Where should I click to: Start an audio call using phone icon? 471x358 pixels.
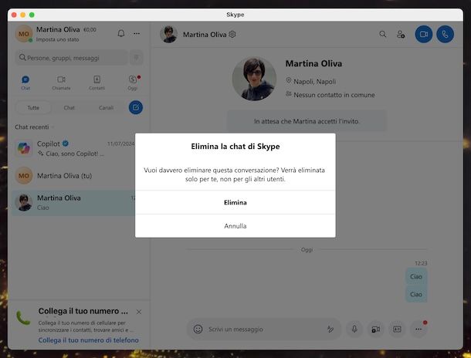(446, 34)
